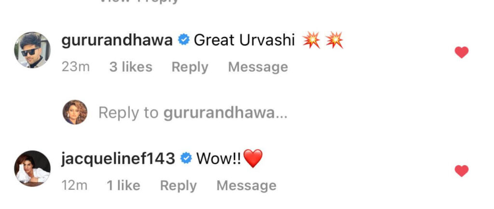Screen dimensions: 494x209
Task: View the 1 like on jacquelinef143's comment
Action: [123, 185]
